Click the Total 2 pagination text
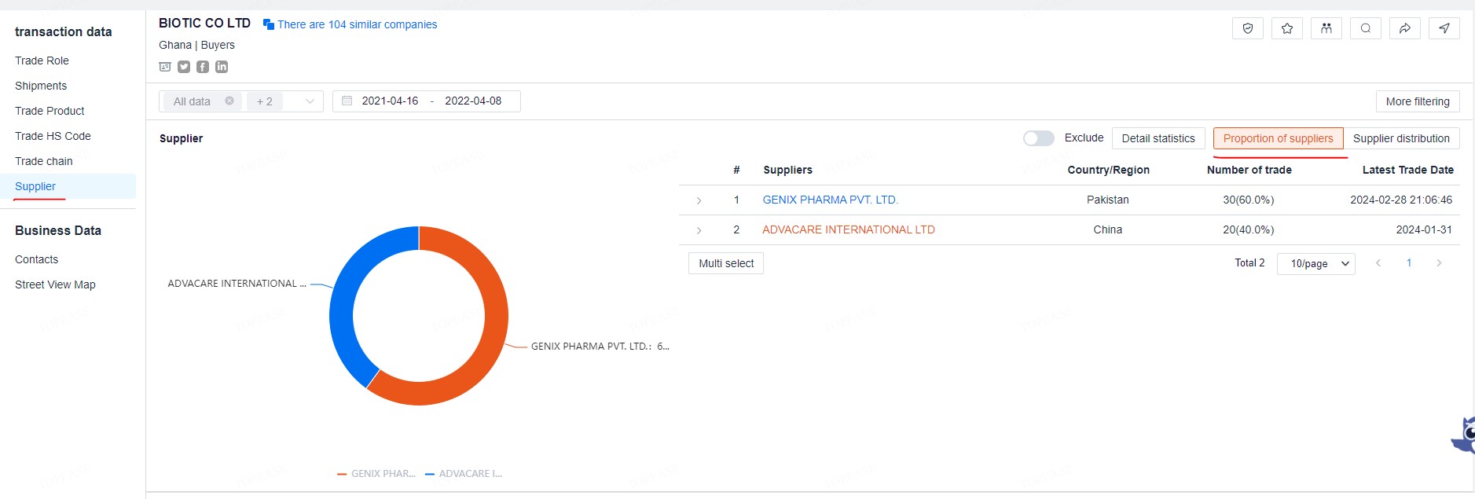The image size is (1475, 499). [1249, 263]
